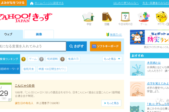Click the house icon for homepage setting
The height and width of the screenshot is (112, 169).
tap(32, 3)
